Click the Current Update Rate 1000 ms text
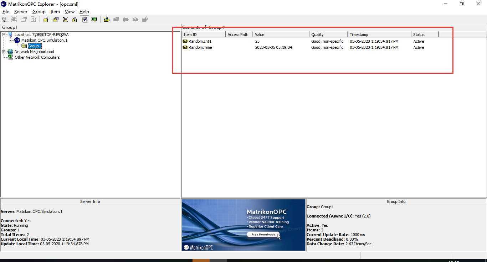The image size is (487, 262). pyautogui.click(x=335, y=235)
